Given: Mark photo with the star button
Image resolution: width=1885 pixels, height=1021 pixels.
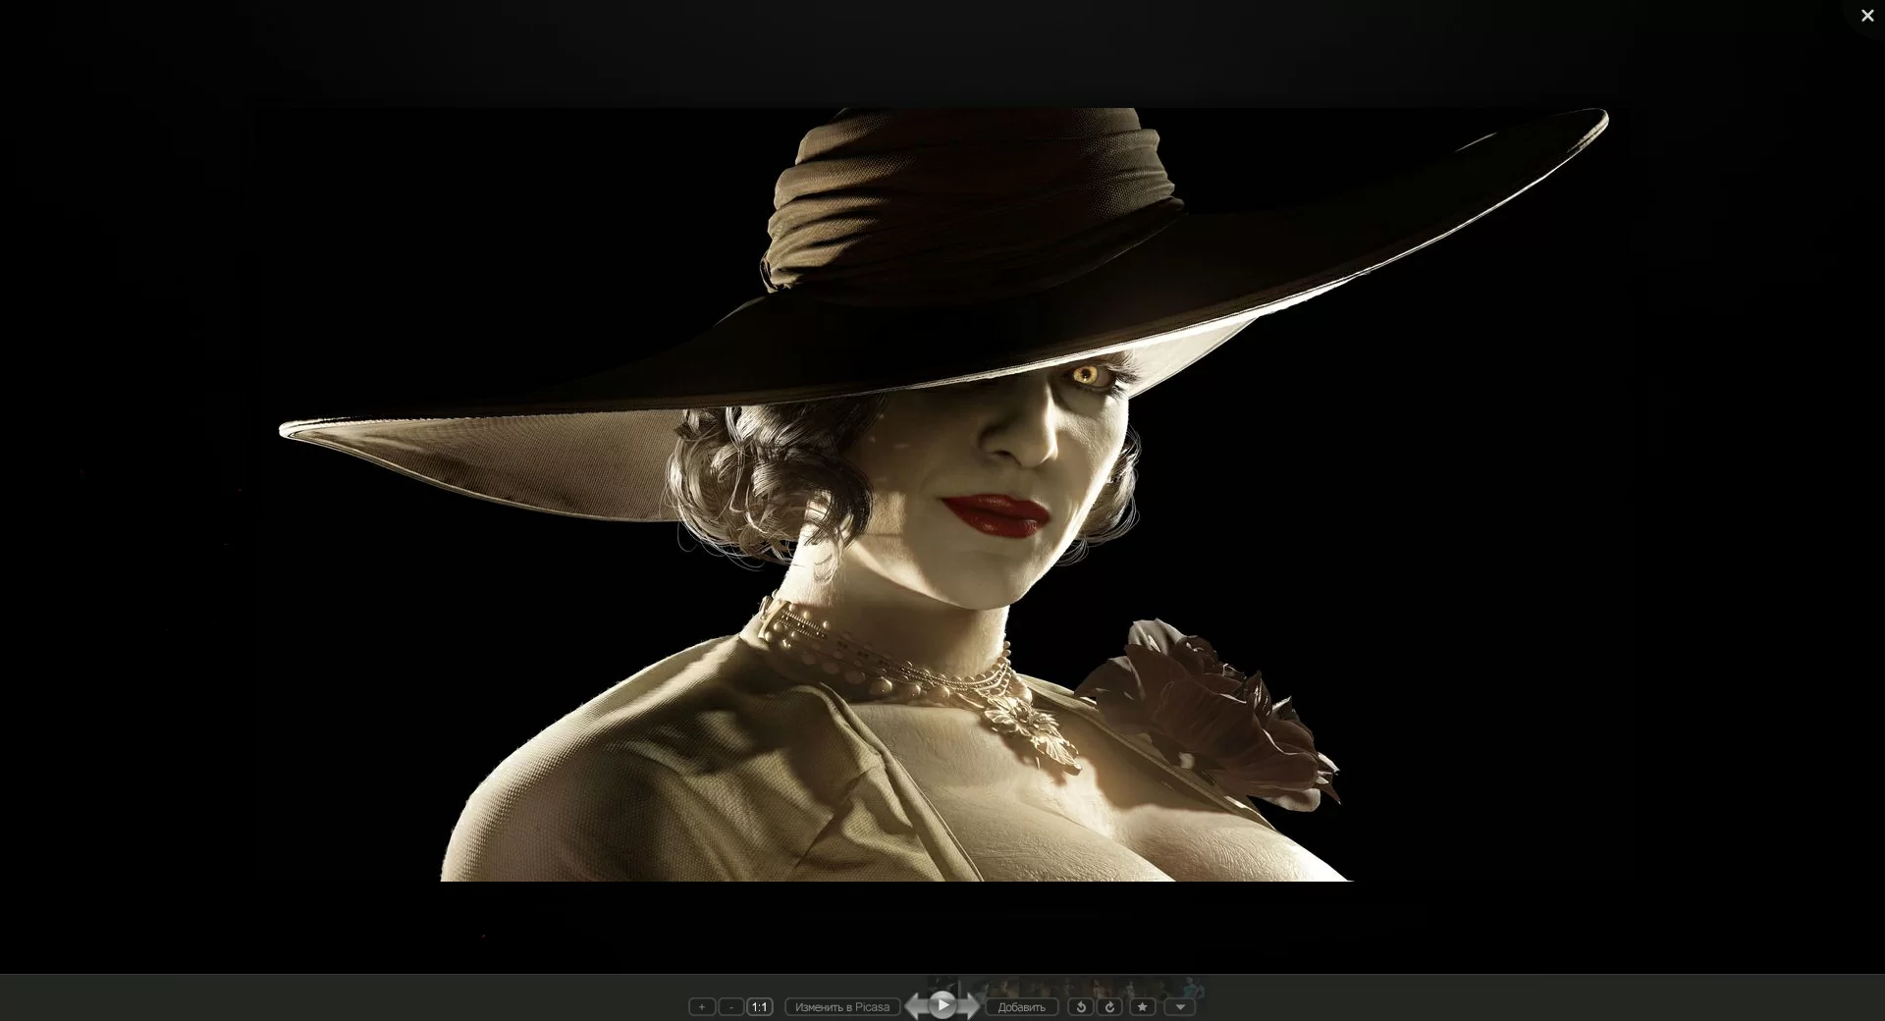Looking at the screenshot, I should point(1142,1006).
